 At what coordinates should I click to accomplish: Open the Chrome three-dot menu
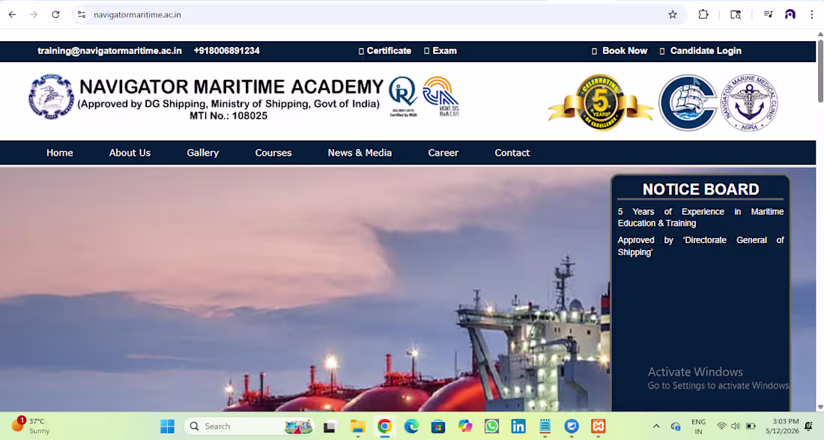(812, 15)
